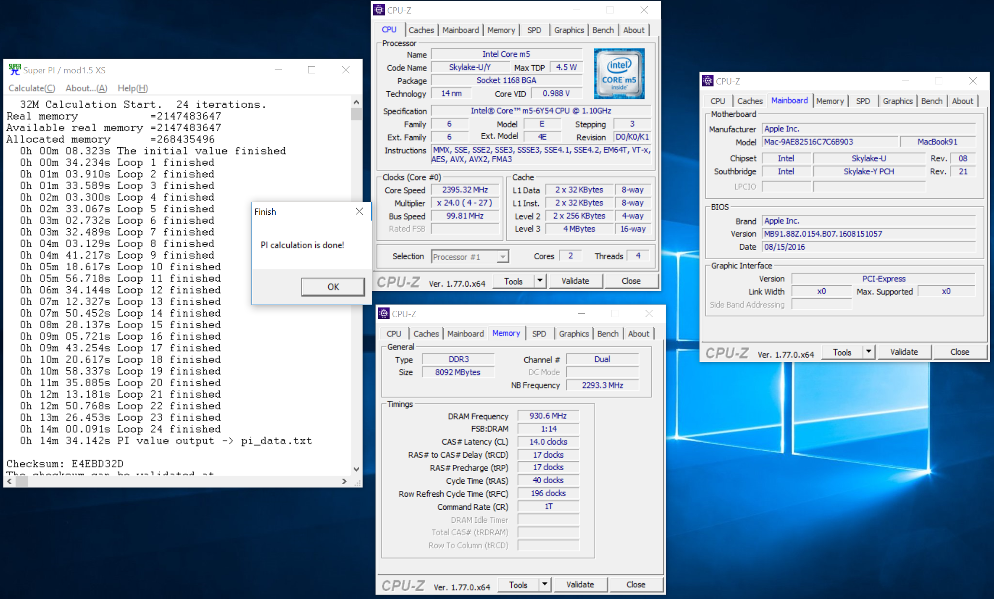Select the CPU tab in the CPU window
Screen dimensions: 994x599
pyautogui.click(x=389, y=29)
